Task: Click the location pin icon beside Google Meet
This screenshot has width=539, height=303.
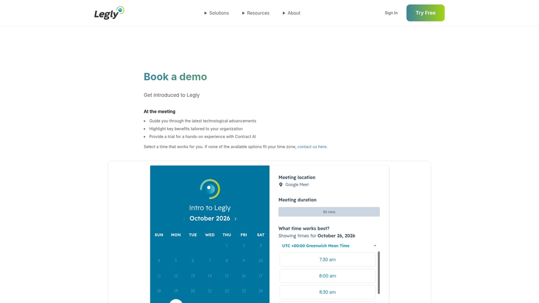Action: tap(281, 185)
